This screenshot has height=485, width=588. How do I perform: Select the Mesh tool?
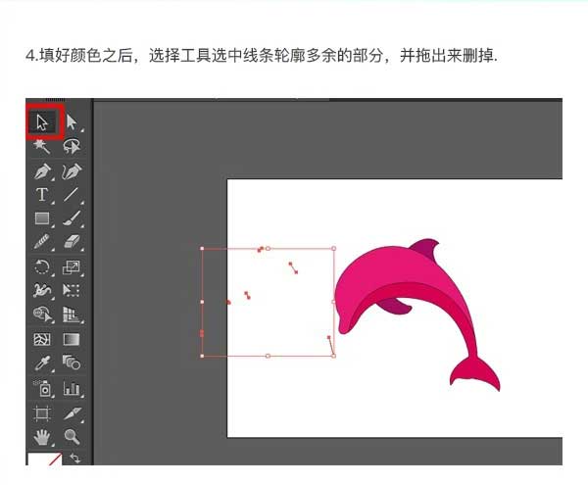(x=42, y=340)
